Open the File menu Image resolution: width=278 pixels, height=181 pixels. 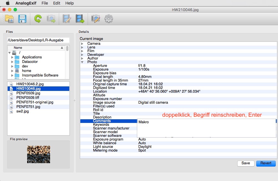45,3
